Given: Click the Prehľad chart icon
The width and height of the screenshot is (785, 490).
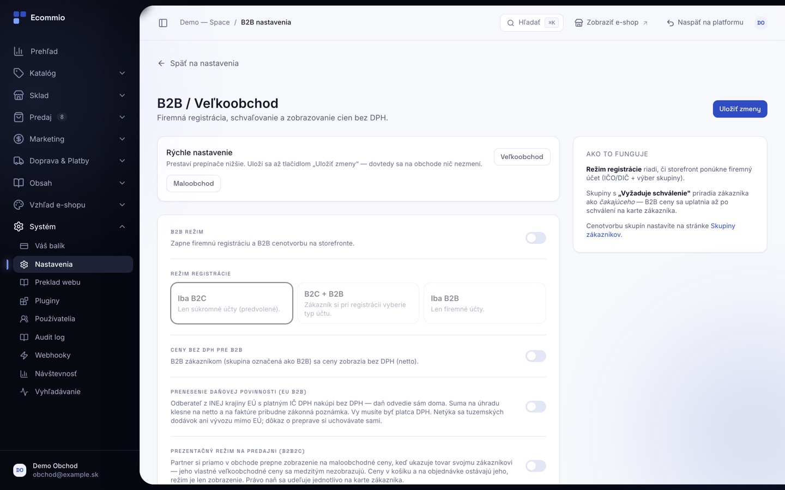Looking at the screenshot, I should pyautogui.click(x=19, y=51).
